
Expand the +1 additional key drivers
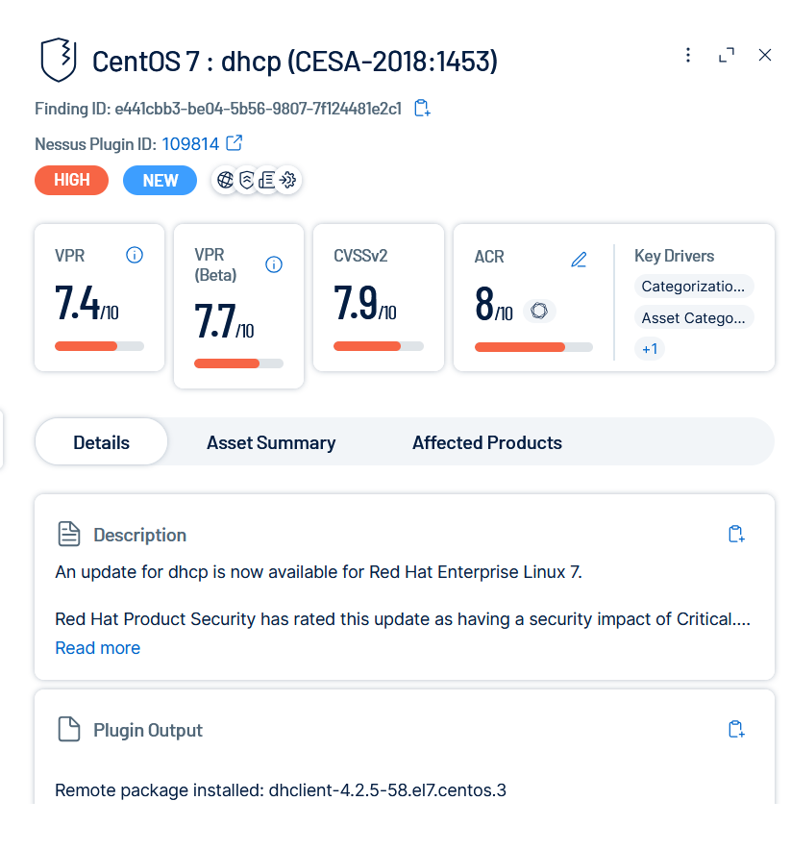tap(650, 349)
